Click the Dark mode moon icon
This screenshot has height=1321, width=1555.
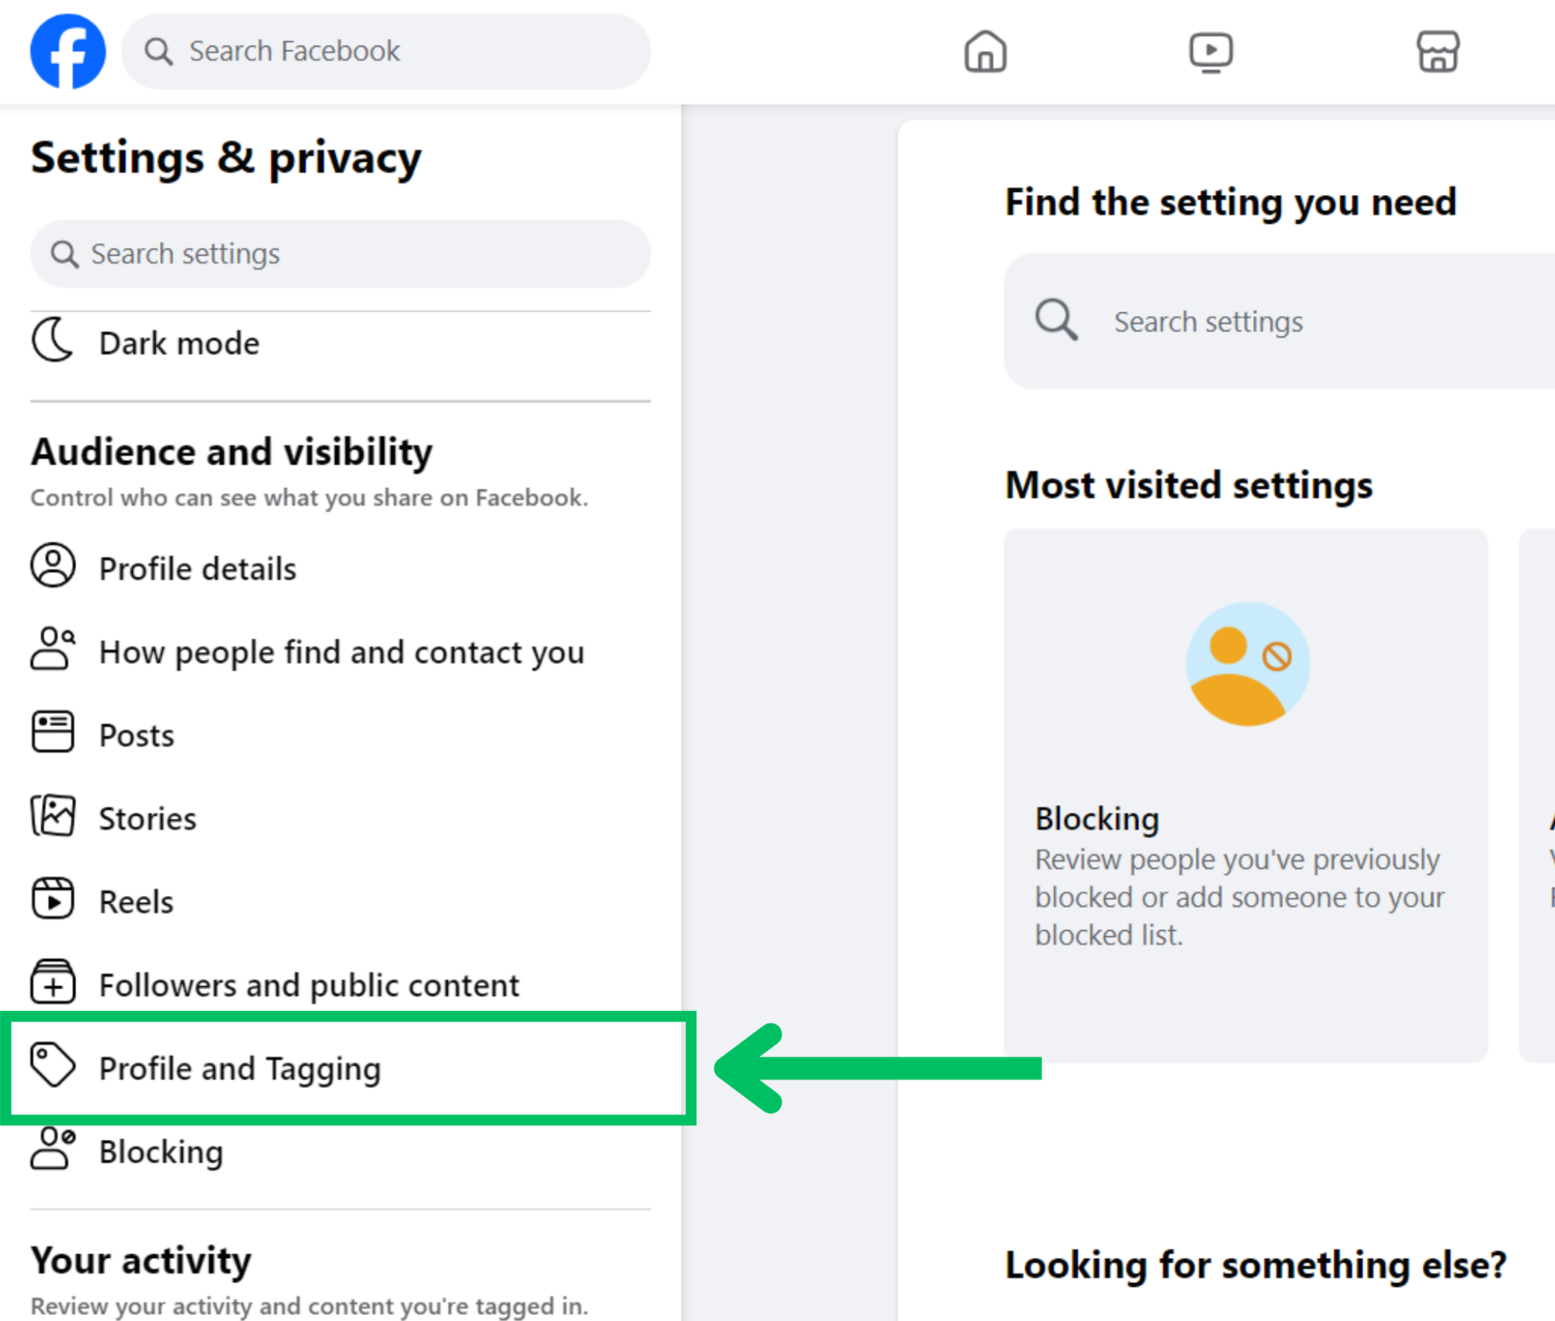point(53,341)
